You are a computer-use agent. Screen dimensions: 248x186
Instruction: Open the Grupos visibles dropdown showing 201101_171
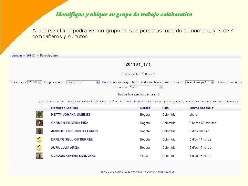click(x=83, y=82)
